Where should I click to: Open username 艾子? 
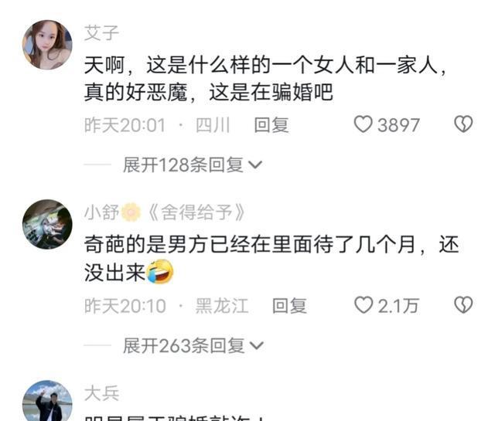(101, 33)
